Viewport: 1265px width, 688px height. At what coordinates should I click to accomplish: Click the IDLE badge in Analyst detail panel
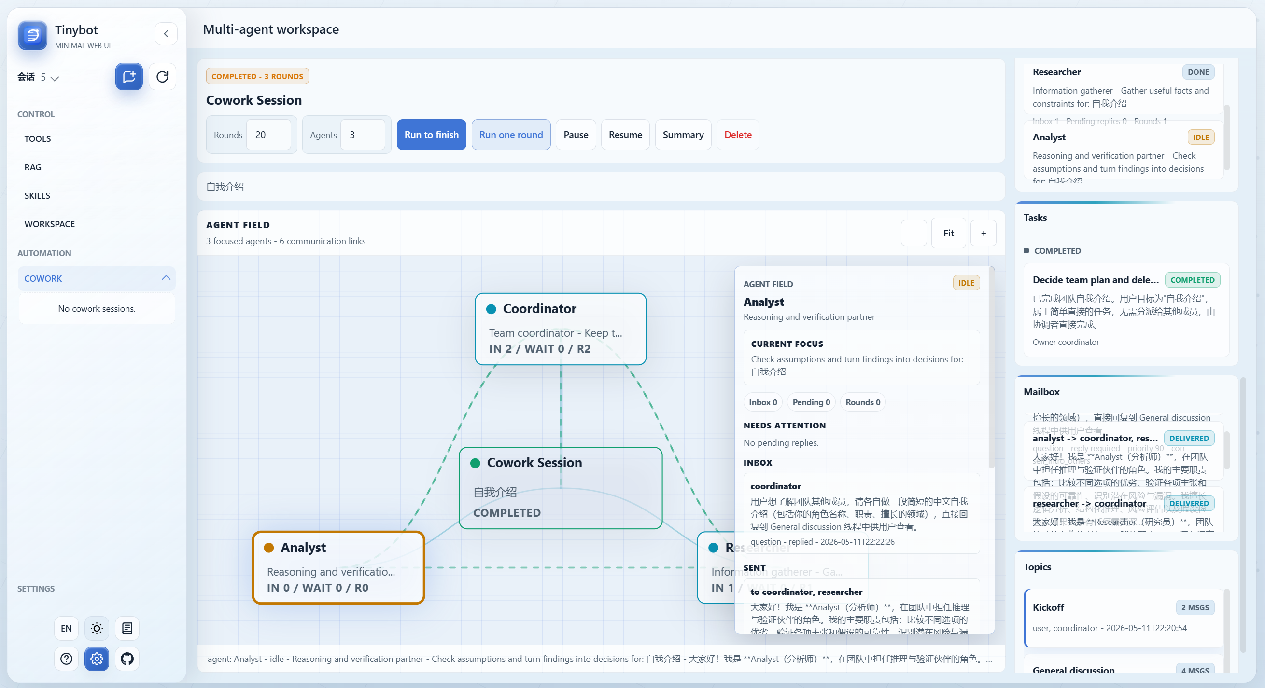click(x=966, y=283)
